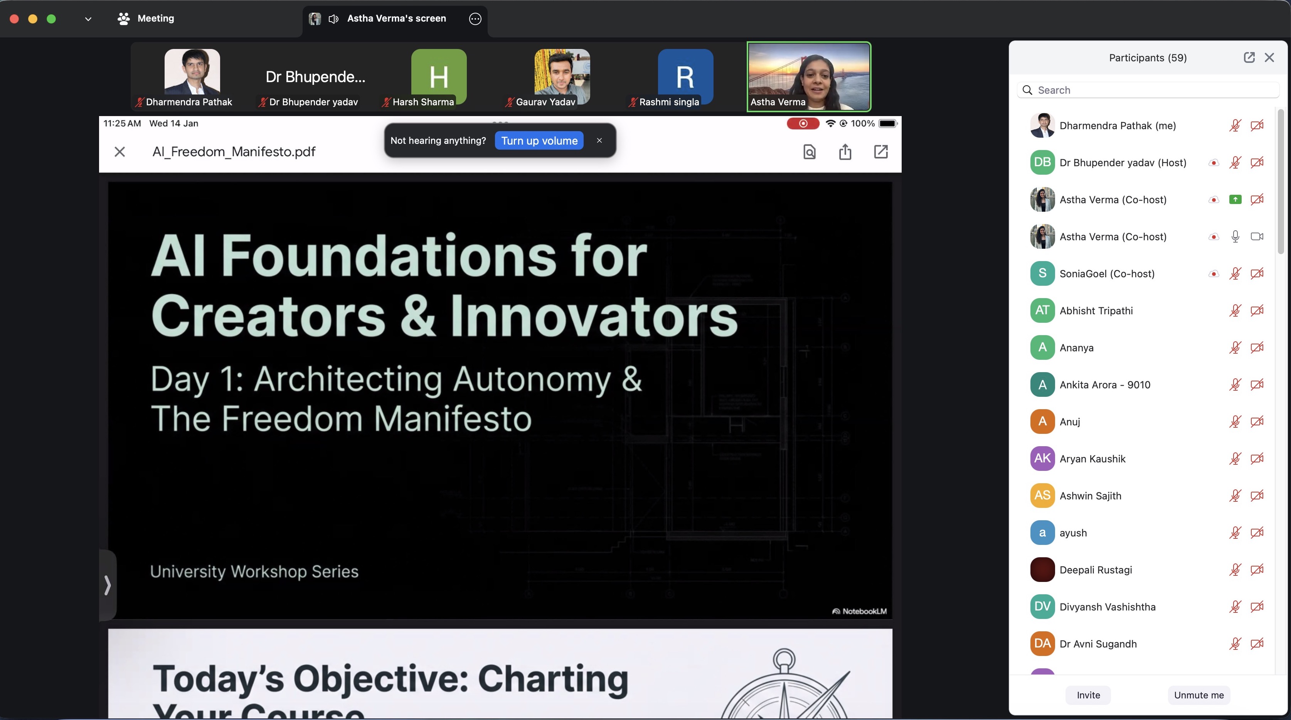Click the AK avatar of Aryan Kaushik
This screenshot has width=1291, height=720.
coord(1042,458)
